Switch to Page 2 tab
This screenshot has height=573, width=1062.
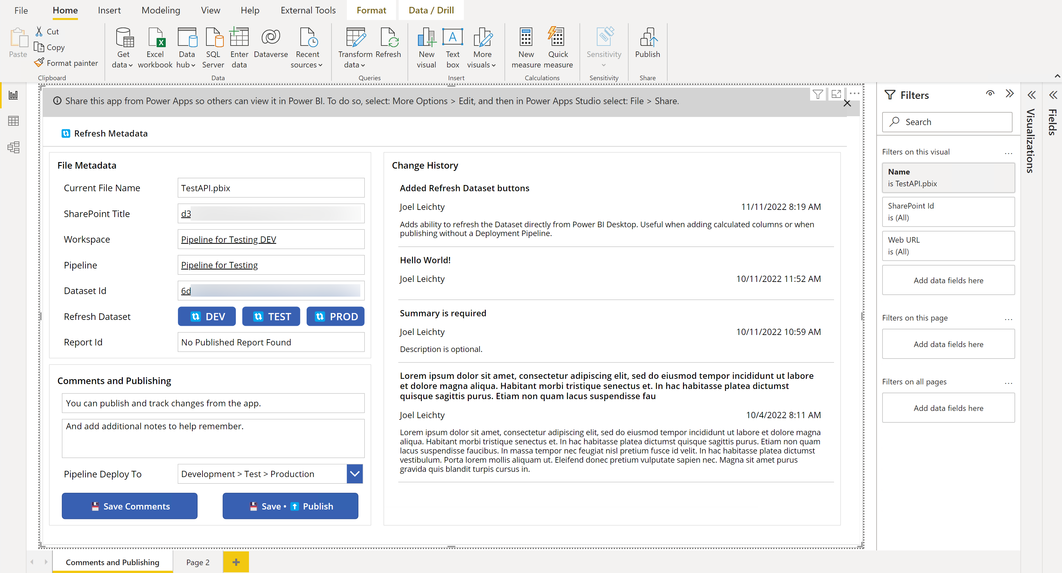coord(198,562)
